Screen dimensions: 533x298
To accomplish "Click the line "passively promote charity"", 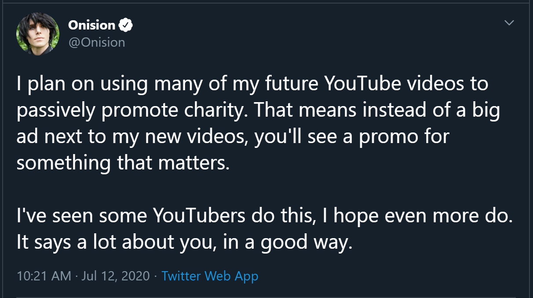I will point(258,111).
